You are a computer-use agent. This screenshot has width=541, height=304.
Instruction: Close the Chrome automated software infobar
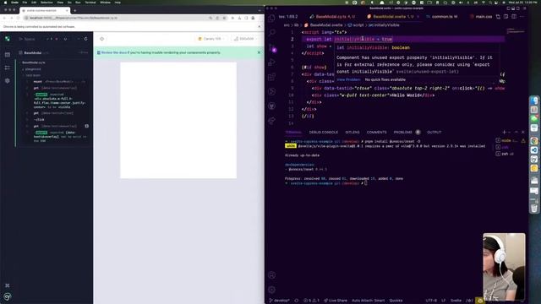pyautogui.click(x=260, y=26)
